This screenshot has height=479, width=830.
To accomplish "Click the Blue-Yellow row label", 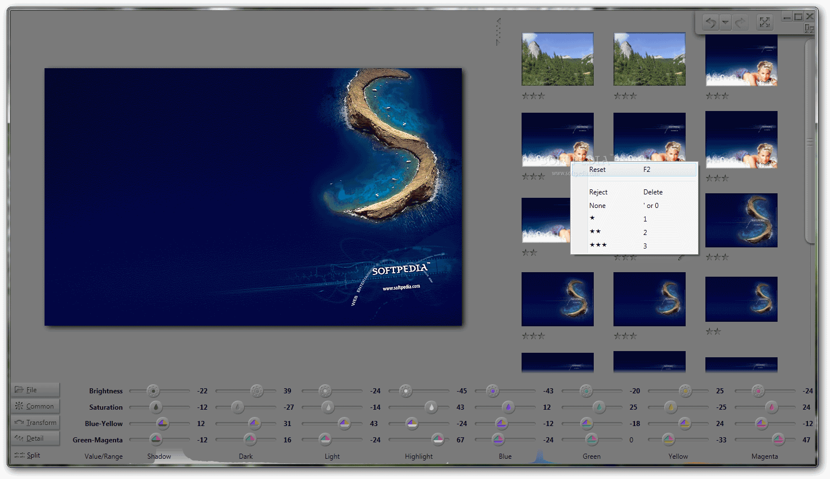I will point(104,423).
